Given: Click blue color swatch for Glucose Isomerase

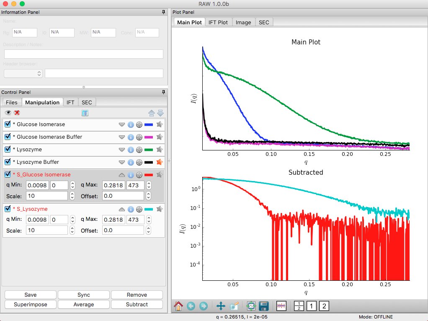Looking at the screenshot, I should [x=149, y=124].
